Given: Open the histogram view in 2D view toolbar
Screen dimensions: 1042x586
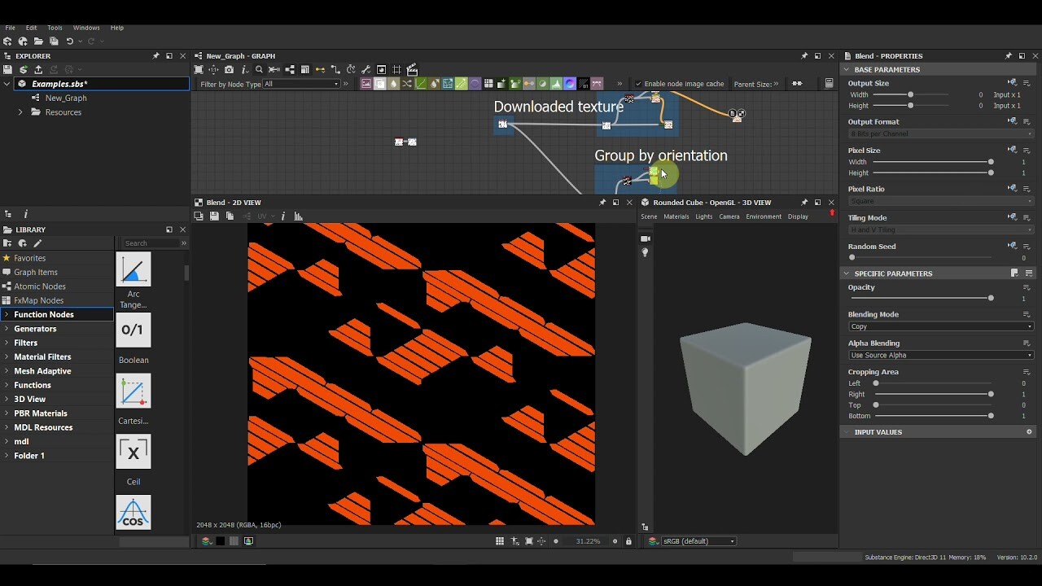Looking at the screenshot, I should coord(298,216).
